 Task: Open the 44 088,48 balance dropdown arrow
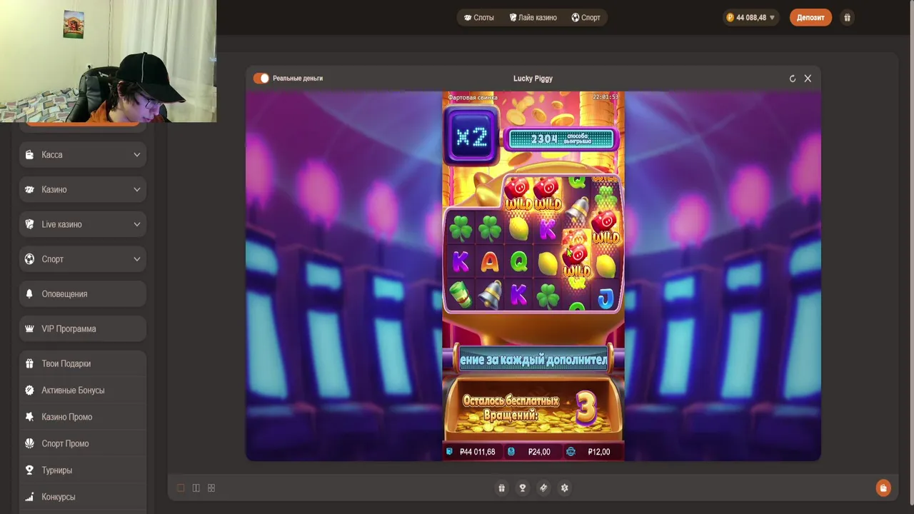773,18
